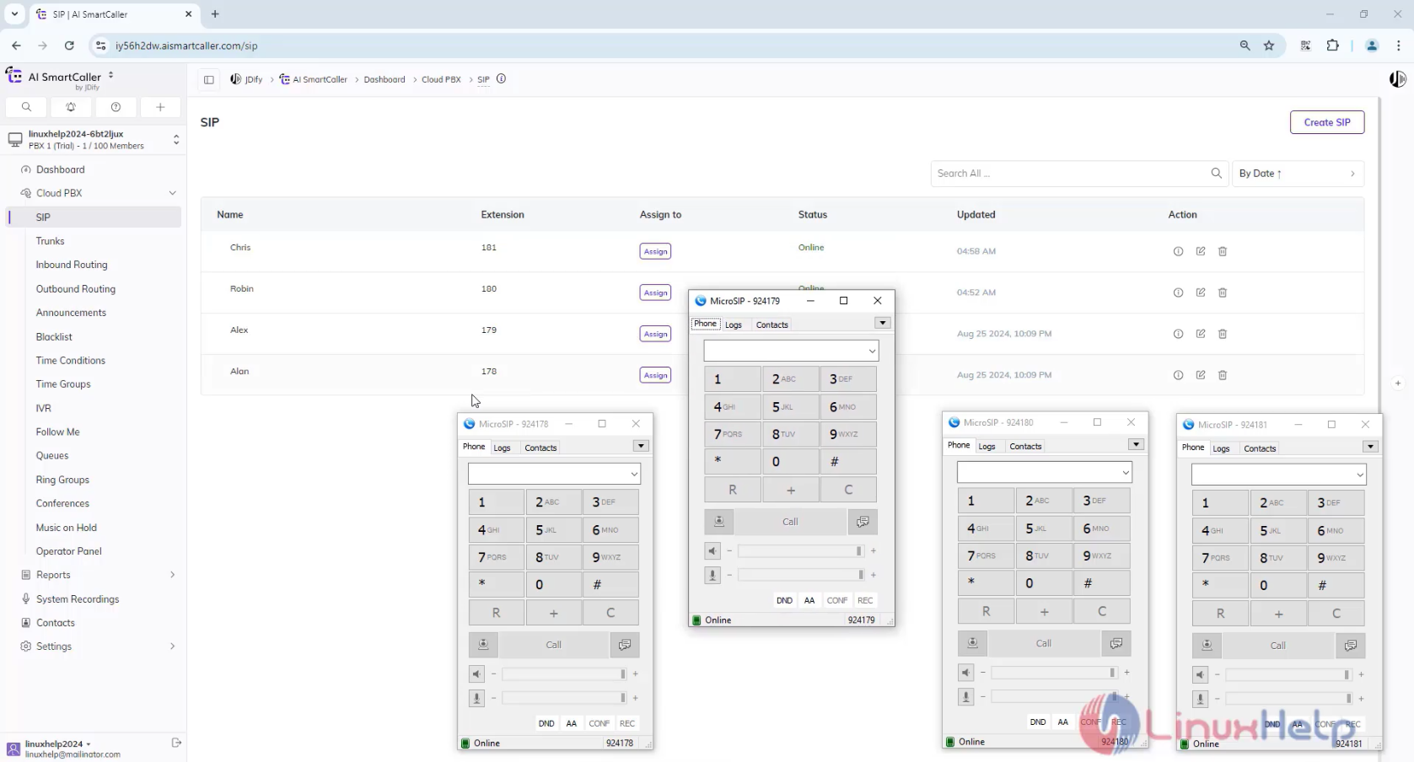
Task: Click Assign button for Chris
Action: pos(655,251)
